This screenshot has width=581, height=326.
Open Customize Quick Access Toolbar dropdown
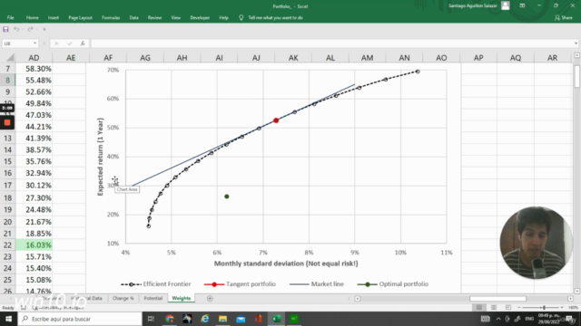(44, 29)
